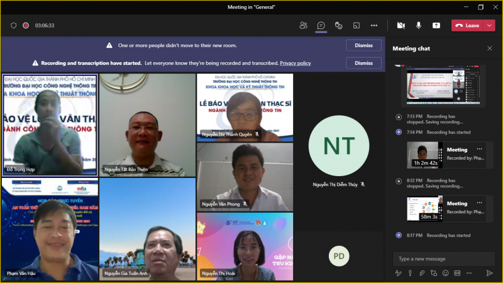
Task: Click the share content icon
Action: coord(436,25)
